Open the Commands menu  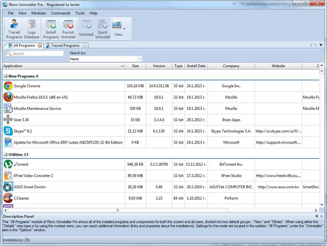[61, 13]
